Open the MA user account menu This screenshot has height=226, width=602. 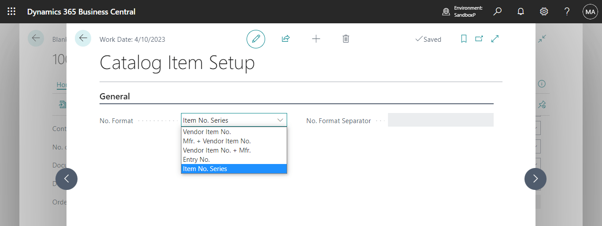pos(590,12)
